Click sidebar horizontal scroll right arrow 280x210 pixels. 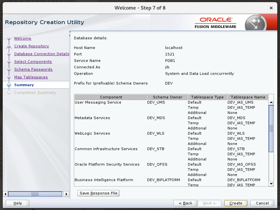coord(66,194)
